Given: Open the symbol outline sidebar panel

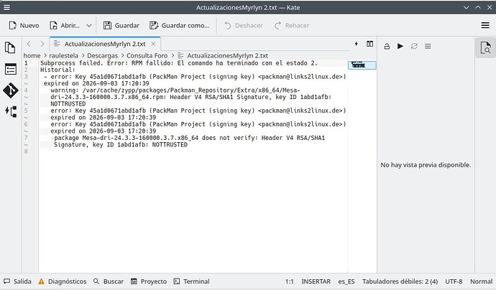Looking at the screenshot, I should [x=11, y=111].
